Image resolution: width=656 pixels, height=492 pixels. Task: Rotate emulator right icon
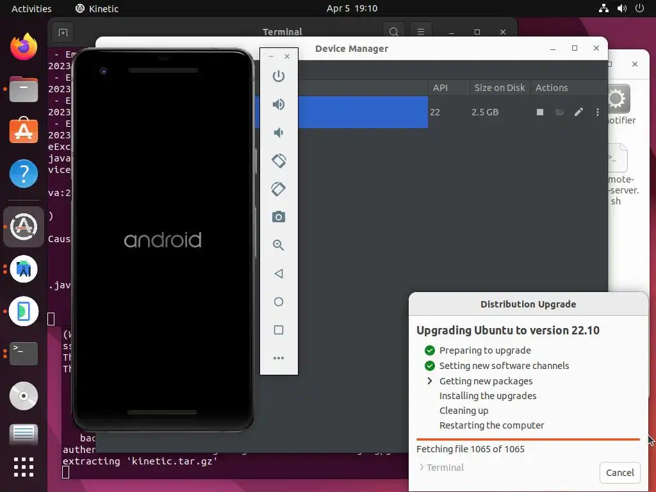click(x=279, y=189)
